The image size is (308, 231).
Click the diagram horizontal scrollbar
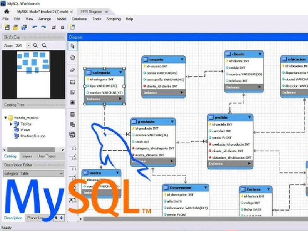tap(196, 219)
